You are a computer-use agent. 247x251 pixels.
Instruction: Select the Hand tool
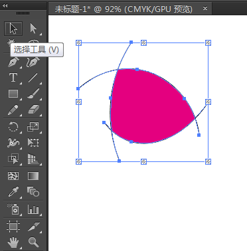click(13, 242)
